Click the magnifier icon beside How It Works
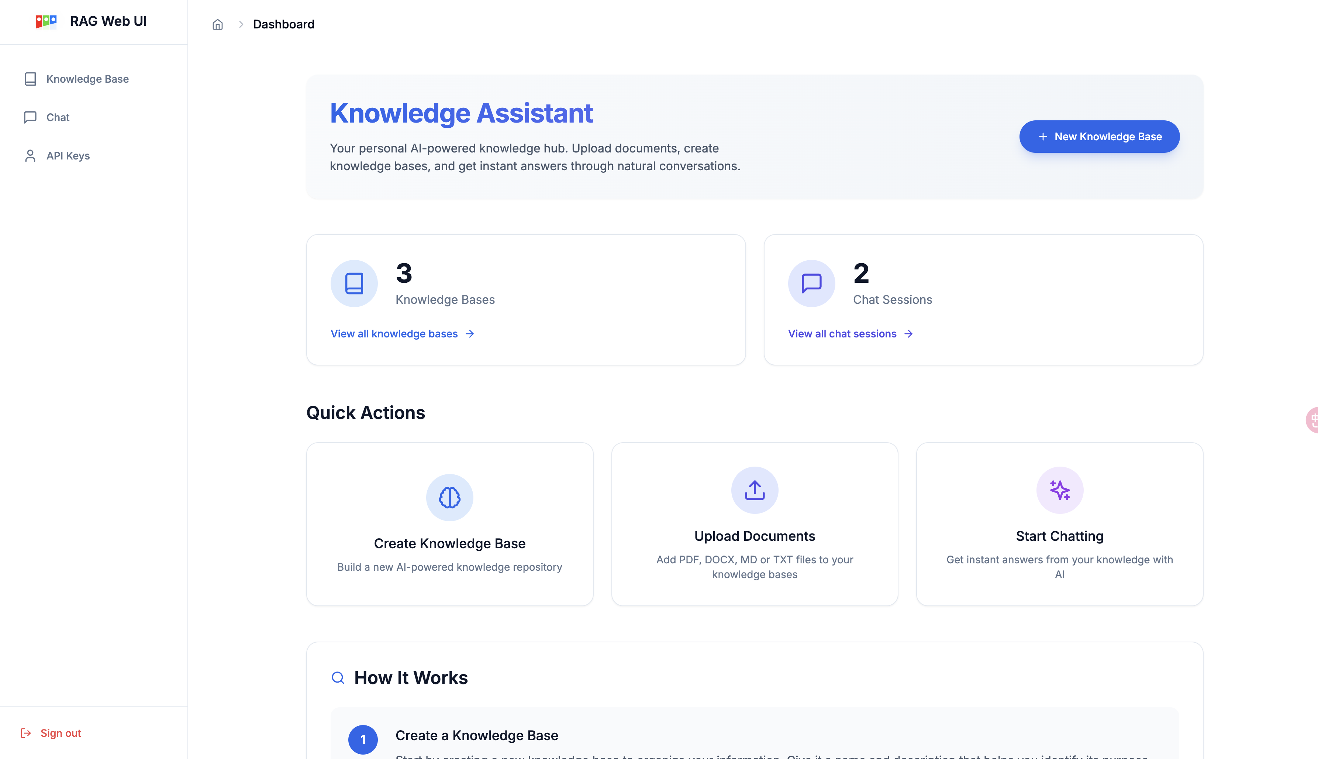The height and width of the screenshot is (759, 1318). pyautogui.click(x=338, y=678)
